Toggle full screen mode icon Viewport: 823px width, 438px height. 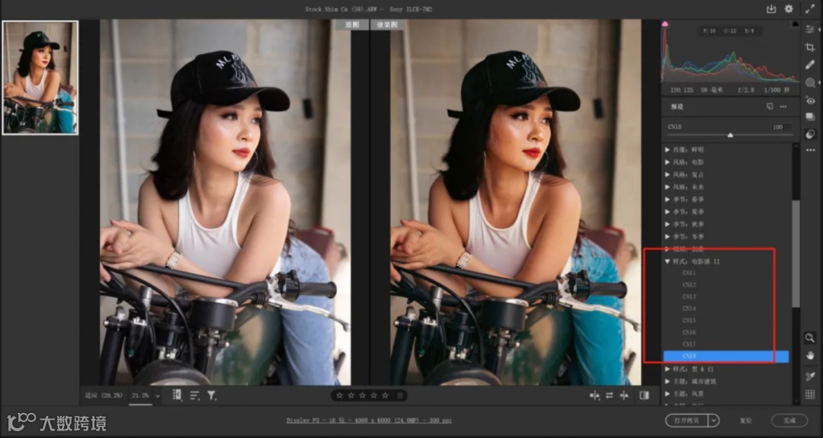[x=810, y=9]
